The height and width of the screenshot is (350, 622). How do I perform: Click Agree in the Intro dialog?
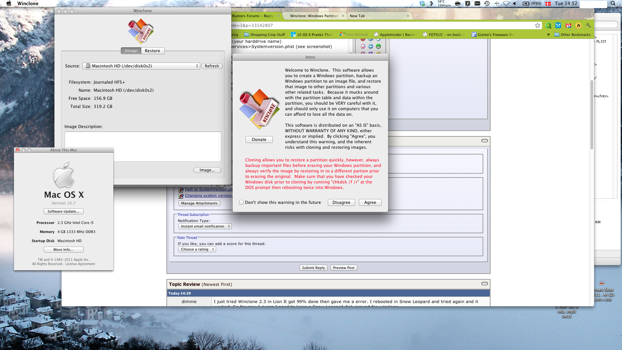370,203
